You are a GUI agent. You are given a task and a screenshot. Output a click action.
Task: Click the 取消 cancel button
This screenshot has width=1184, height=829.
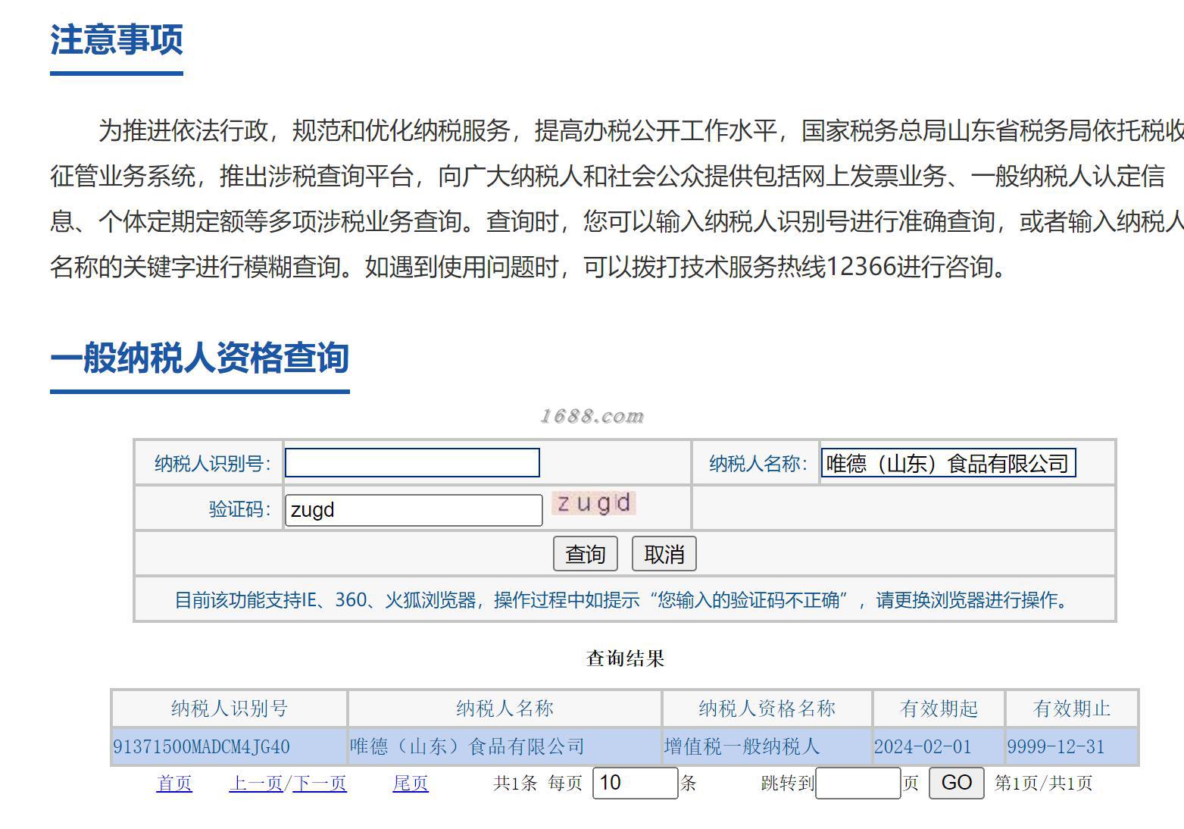coord(664,554)
